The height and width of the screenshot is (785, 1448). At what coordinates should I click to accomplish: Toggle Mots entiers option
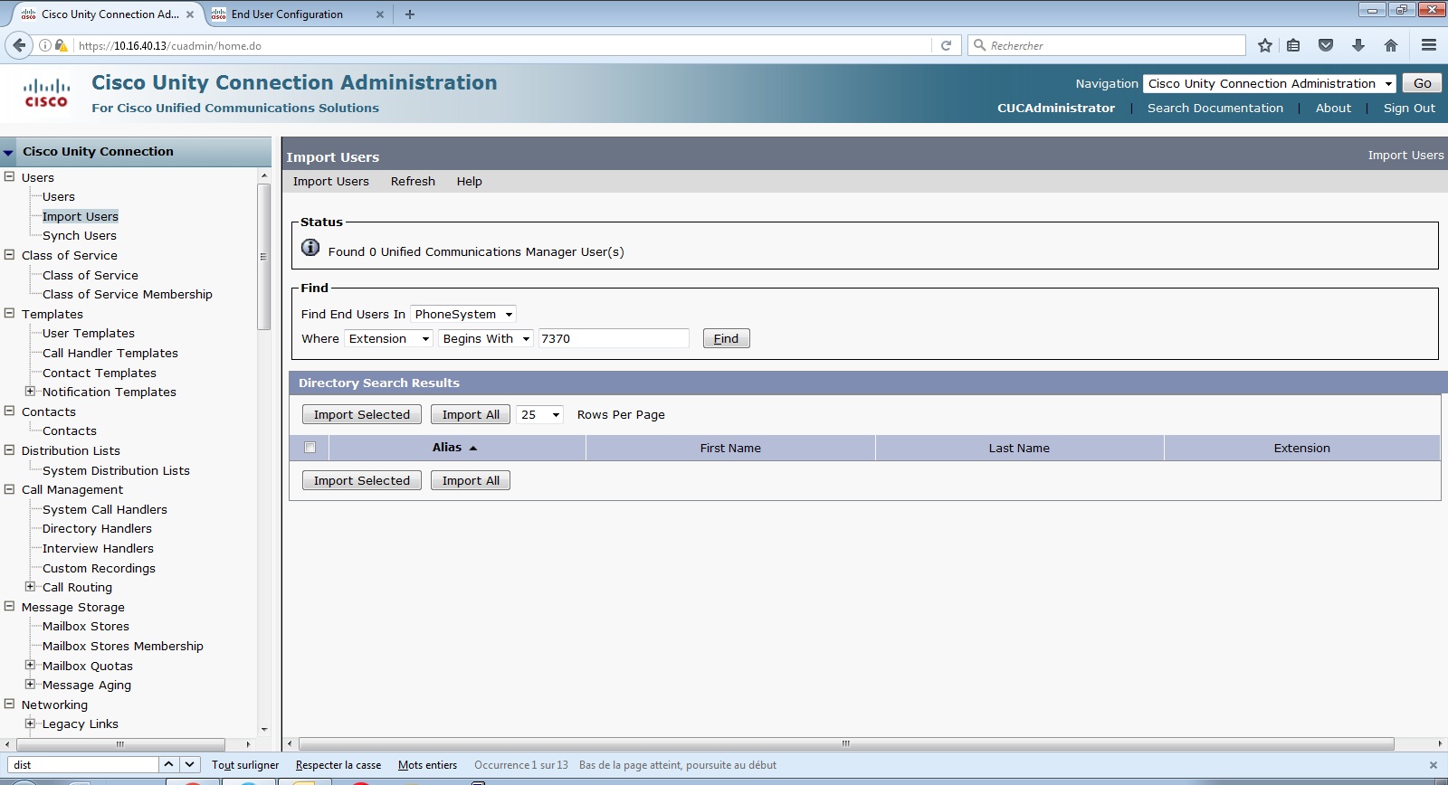427,765
